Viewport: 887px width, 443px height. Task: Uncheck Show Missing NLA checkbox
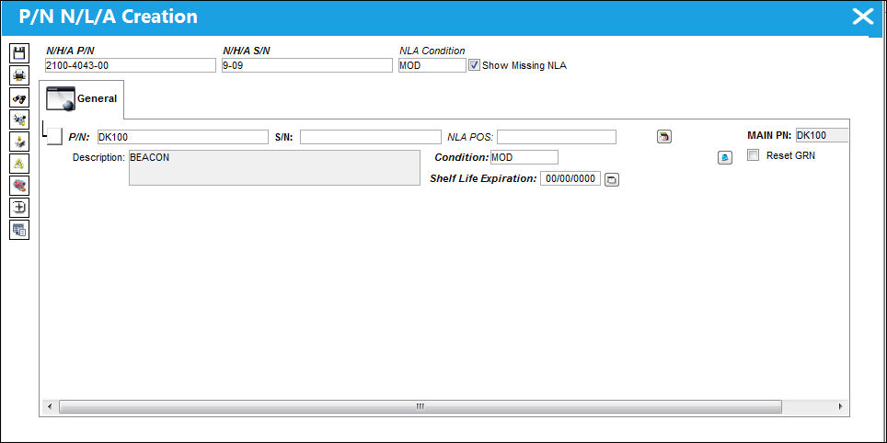[474, 65]
